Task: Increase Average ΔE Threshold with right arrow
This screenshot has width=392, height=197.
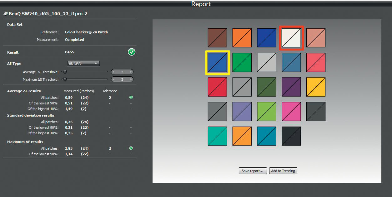Action: point(131,72)
